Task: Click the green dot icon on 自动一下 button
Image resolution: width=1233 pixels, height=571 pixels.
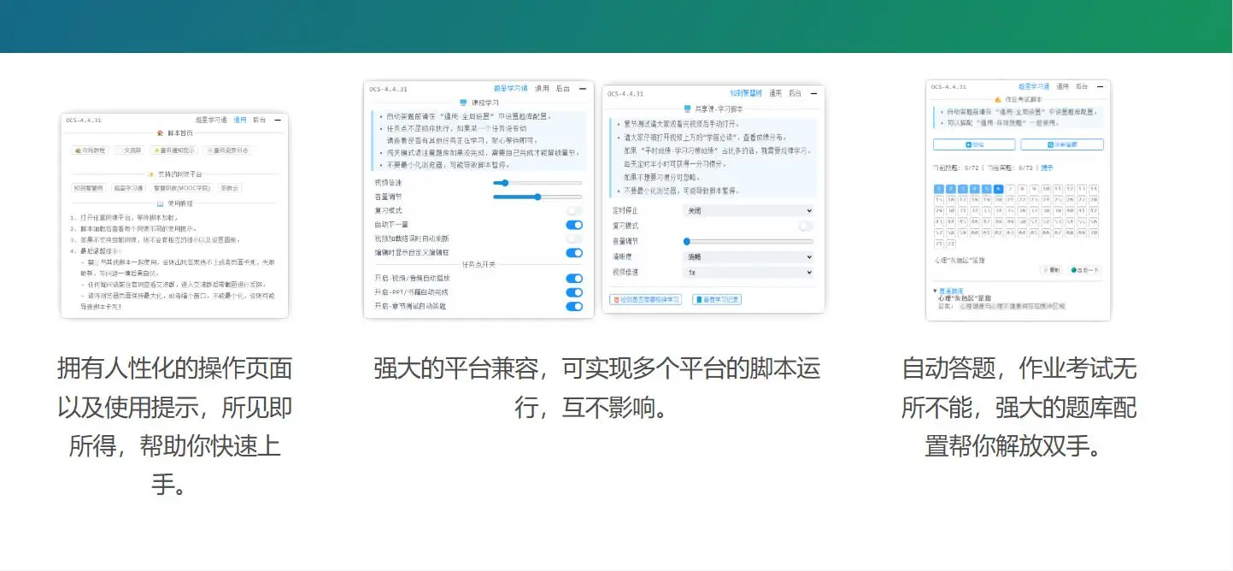Action: coord(1073,270)
